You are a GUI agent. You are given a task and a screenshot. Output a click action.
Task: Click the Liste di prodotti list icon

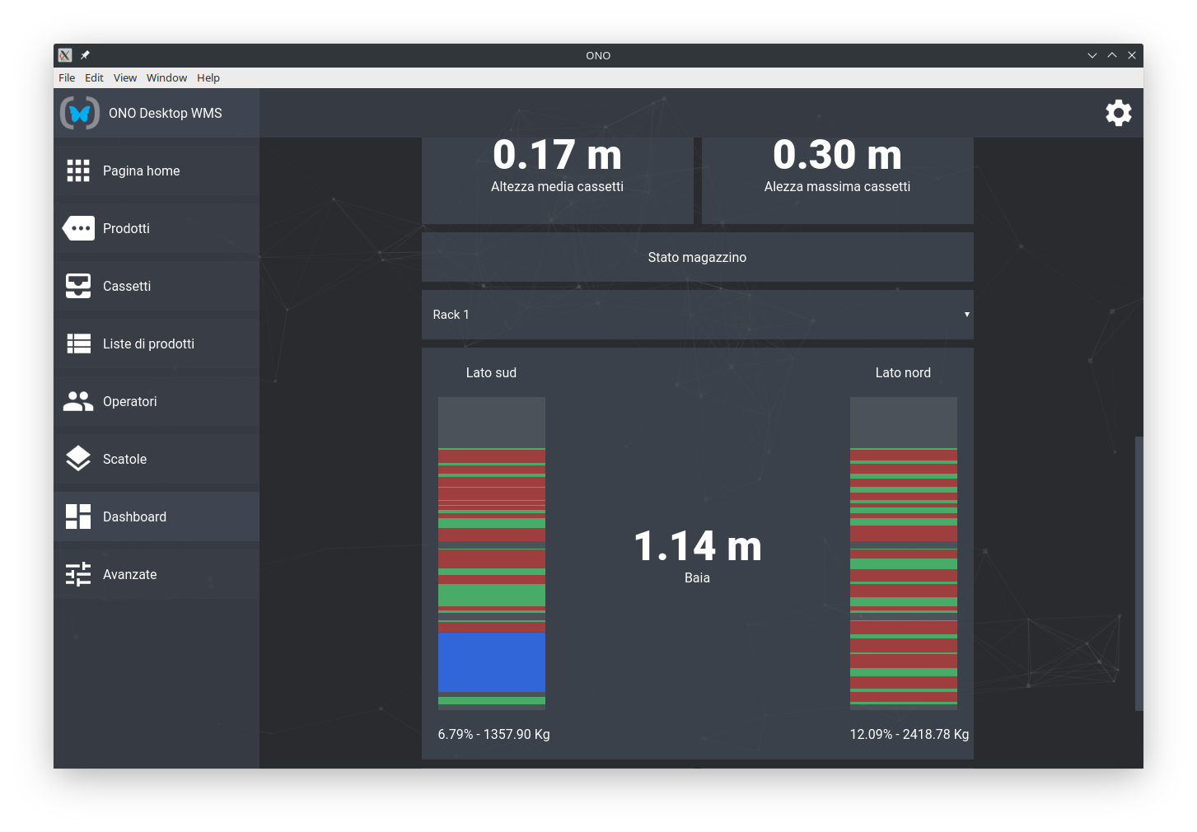pyautogui.click(x=78, y=344)
